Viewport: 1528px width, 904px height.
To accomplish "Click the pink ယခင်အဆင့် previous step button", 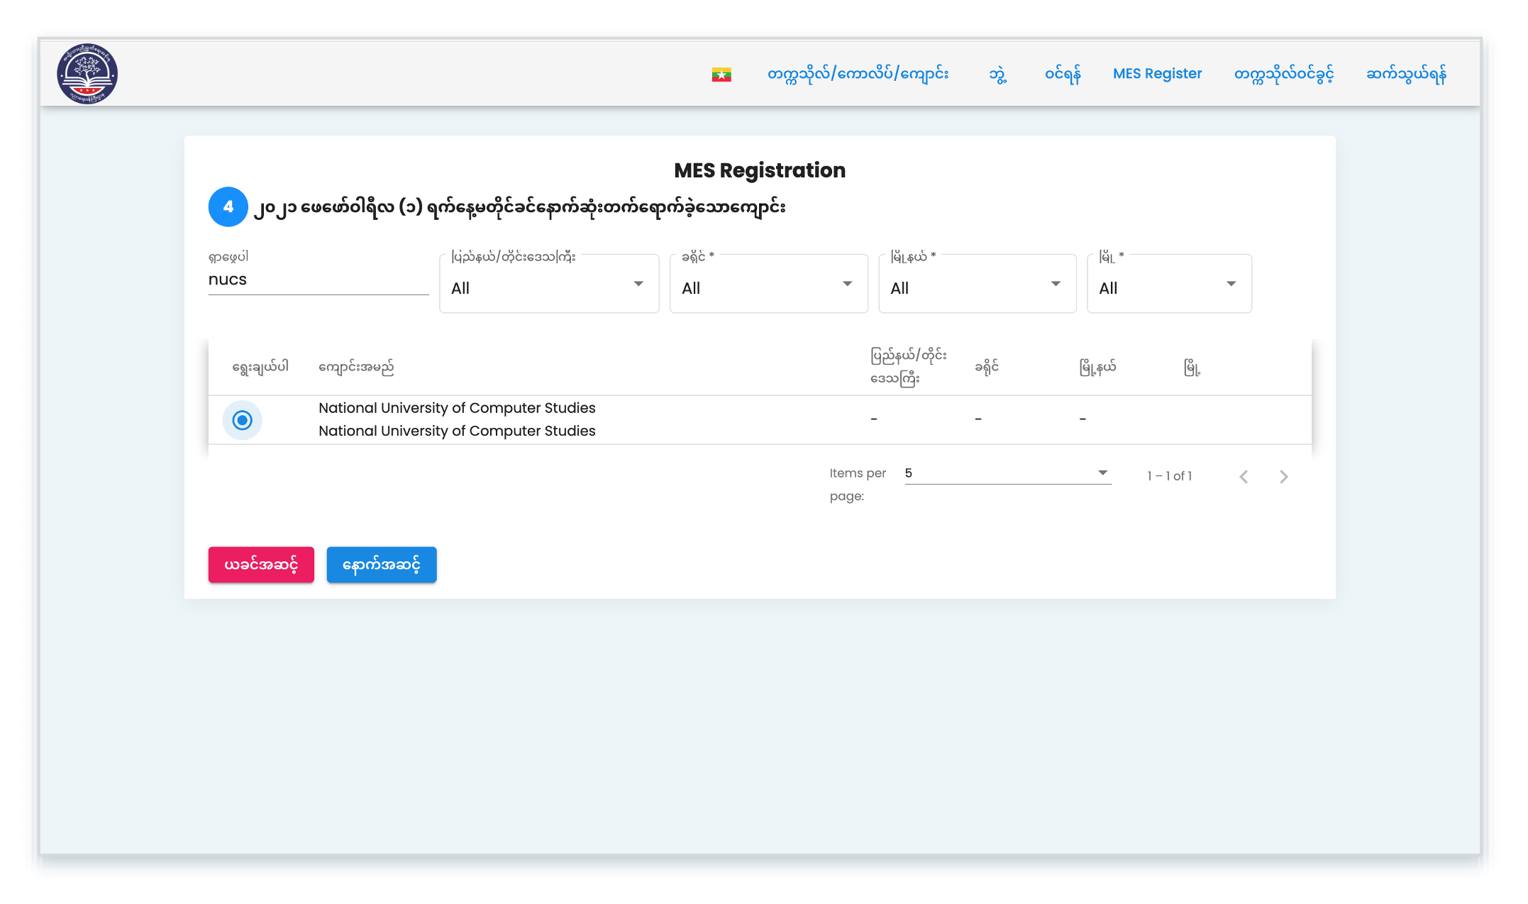I will point(261,565).
